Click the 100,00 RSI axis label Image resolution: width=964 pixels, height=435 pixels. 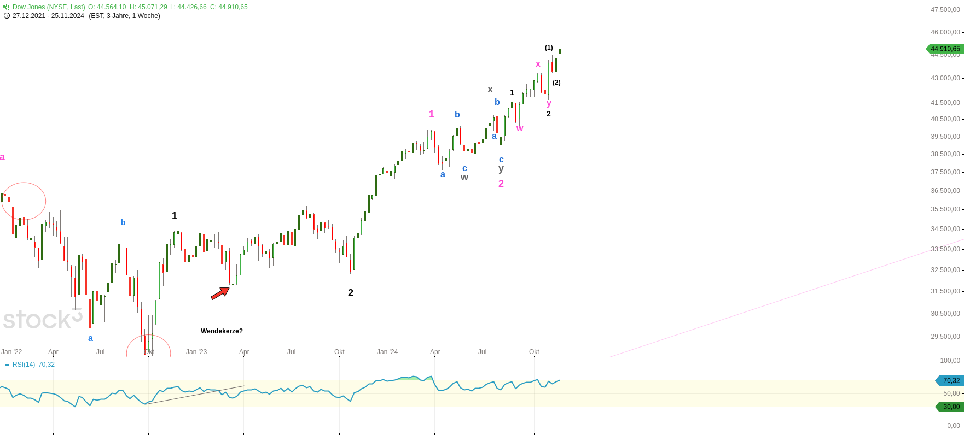click(950, 361)
